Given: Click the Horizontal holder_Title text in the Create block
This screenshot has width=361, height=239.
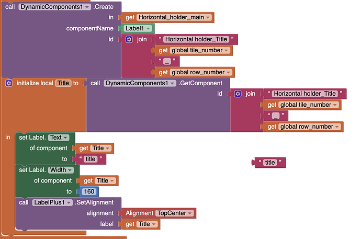Looking at the screenshot, I should 196,39.
